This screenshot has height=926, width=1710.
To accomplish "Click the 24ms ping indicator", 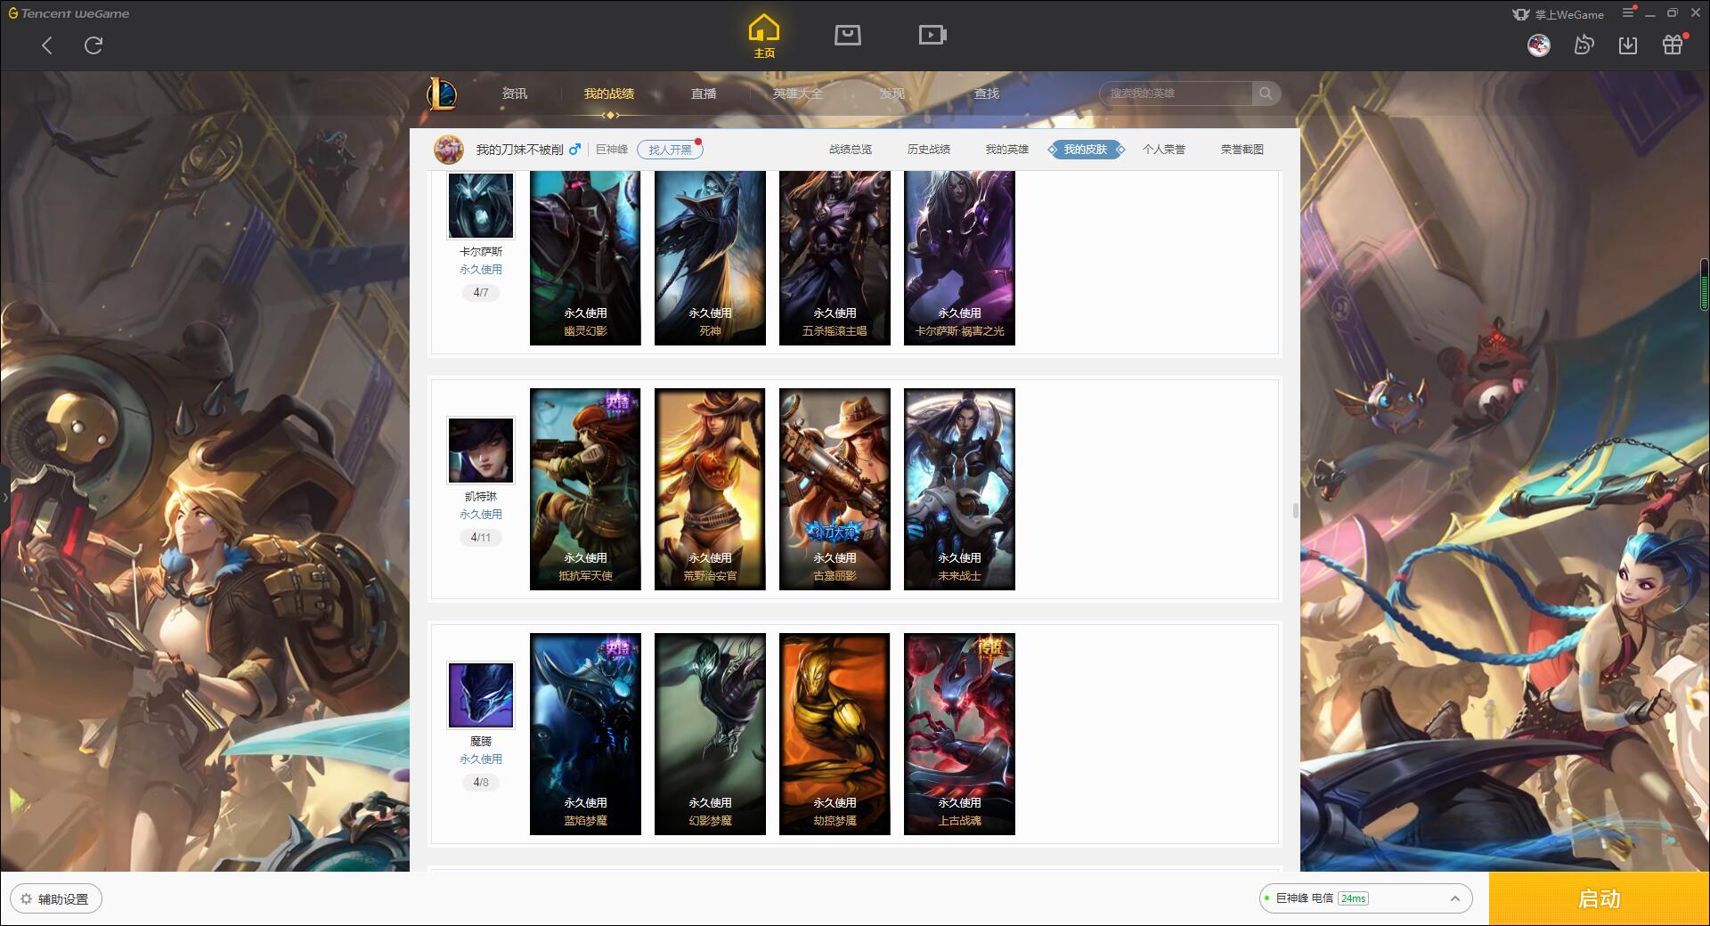I will coord(1353,898).
